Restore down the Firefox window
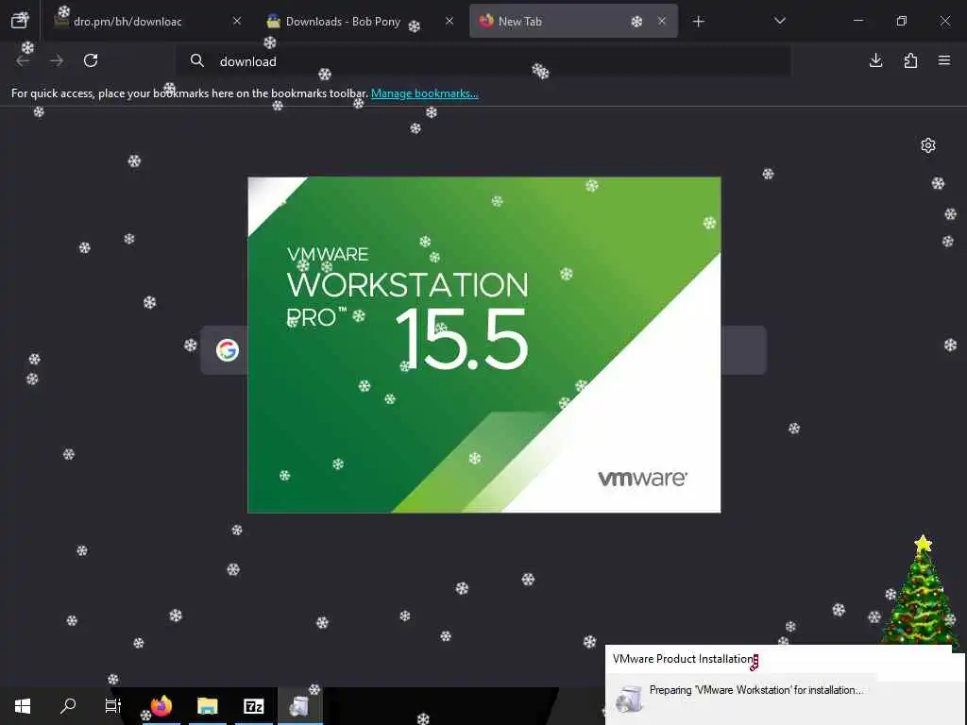This screenshot has height=725, width=967. click(902, 21)
